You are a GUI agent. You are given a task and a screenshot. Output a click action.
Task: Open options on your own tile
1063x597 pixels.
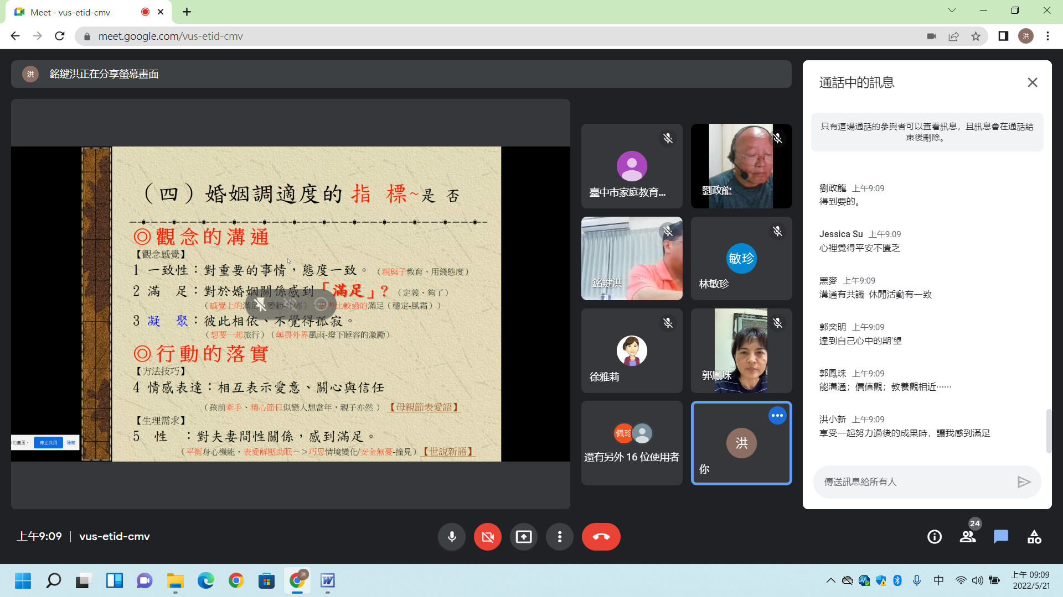777,416
